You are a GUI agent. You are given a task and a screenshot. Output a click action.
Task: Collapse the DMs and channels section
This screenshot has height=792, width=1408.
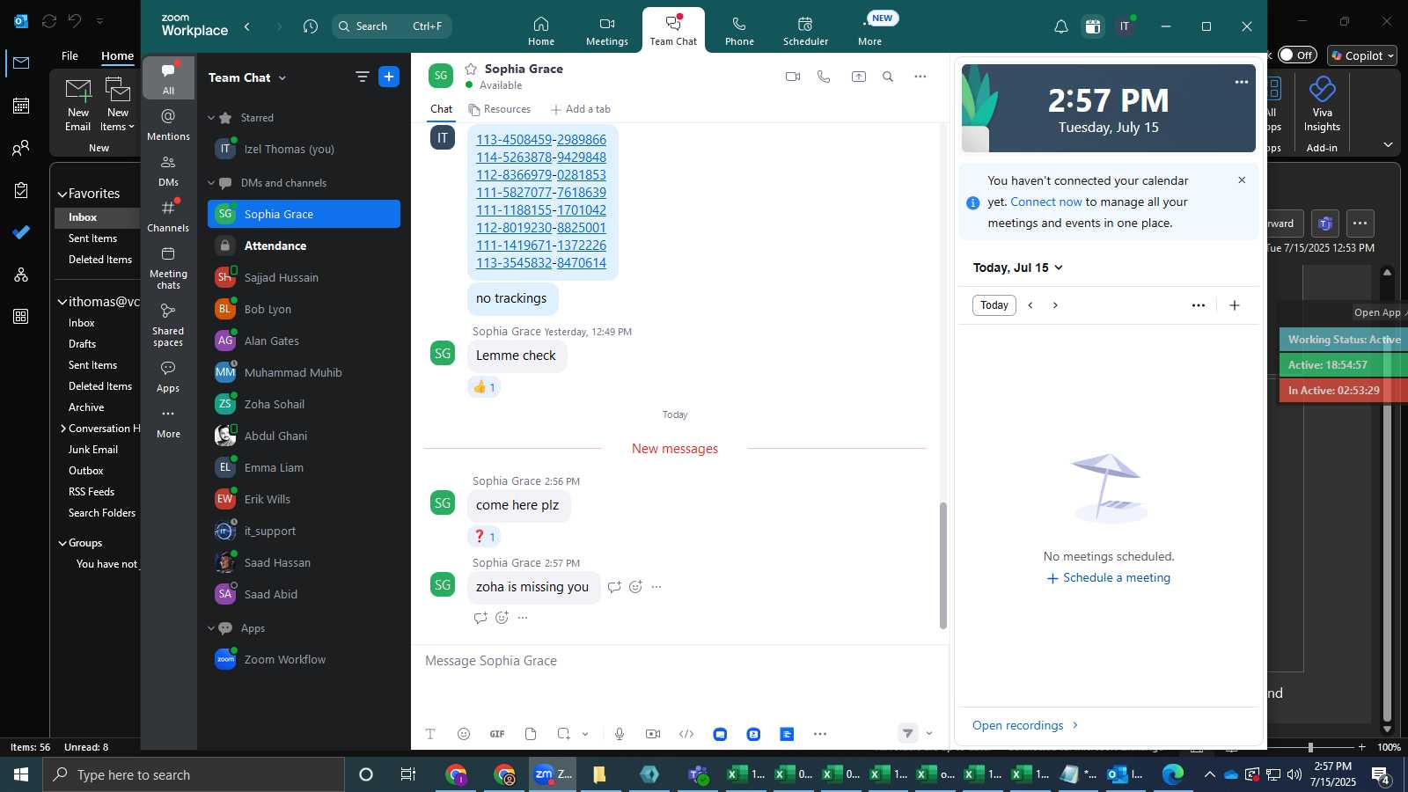tap(211, 183)
